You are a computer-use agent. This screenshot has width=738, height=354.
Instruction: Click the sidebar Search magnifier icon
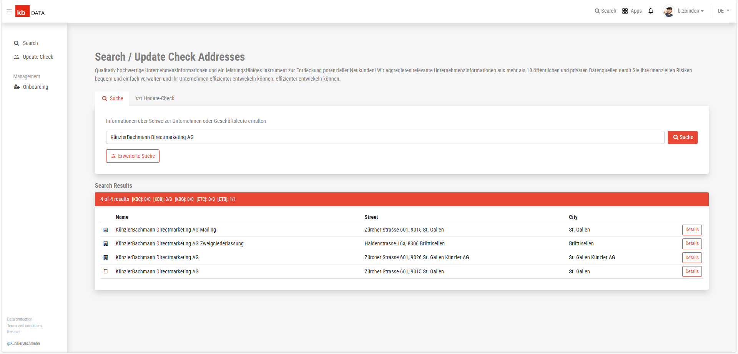17,43
